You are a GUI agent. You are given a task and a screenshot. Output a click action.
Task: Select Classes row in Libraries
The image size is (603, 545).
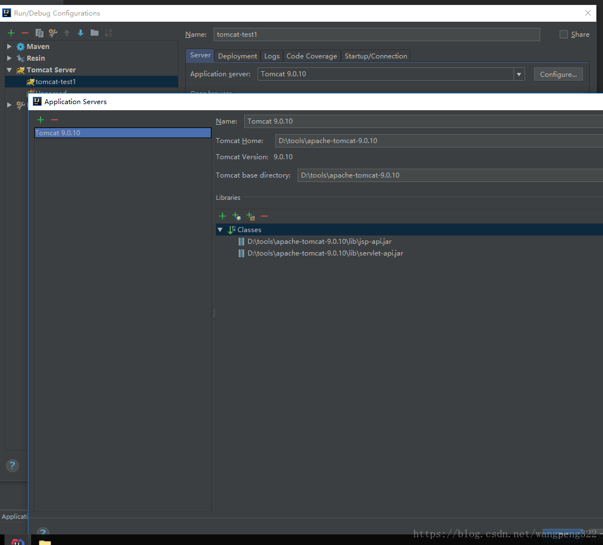(x=409, y=230)
